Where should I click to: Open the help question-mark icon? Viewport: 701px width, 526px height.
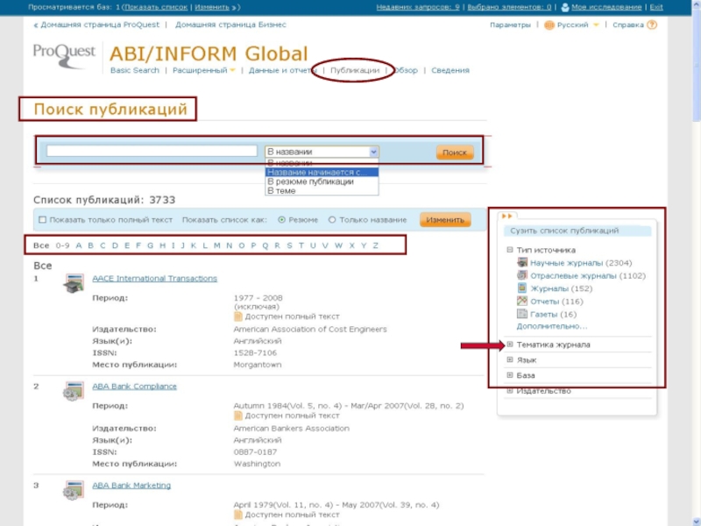652,25
